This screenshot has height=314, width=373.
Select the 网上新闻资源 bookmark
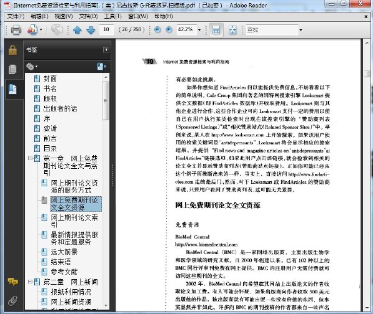click(71, 302)
